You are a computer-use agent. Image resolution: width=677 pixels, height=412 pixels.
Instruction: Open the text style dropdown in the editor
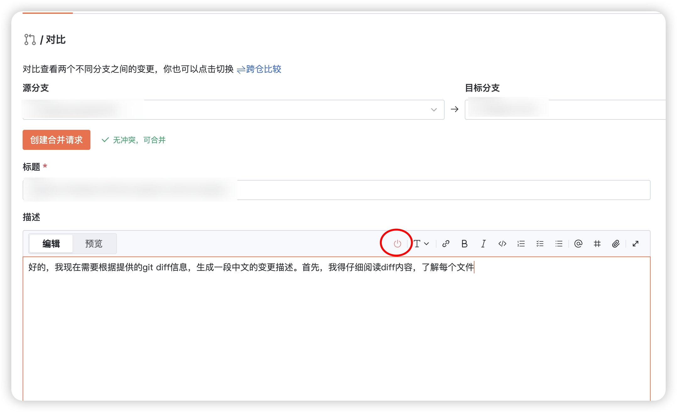tap(421, 244)
